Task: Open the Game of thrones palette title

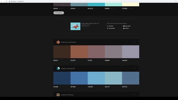Action: point(67,95)
